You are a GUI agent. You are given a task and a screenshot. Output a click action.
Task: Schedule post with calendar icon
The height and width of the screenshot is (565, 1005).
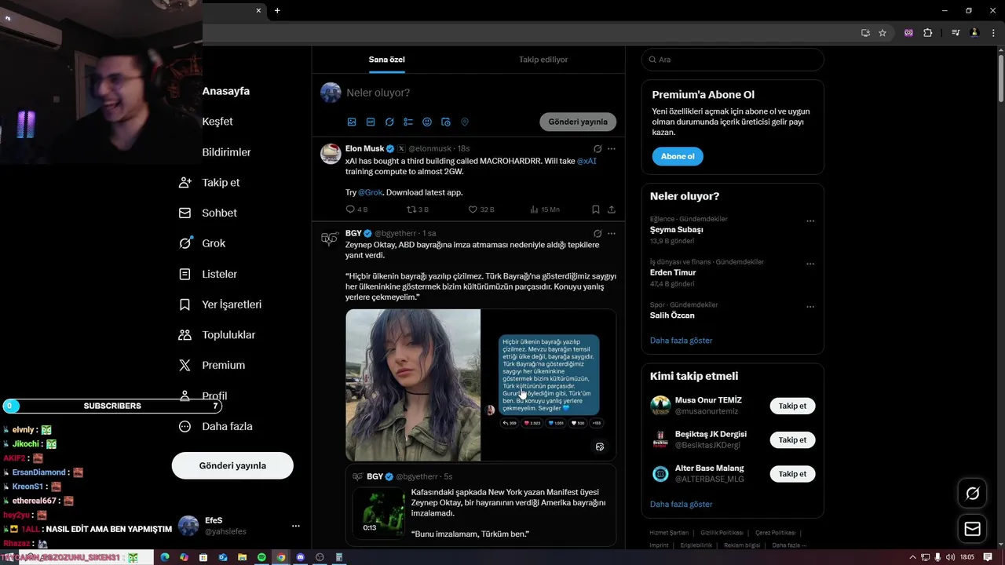pos(446,122)
